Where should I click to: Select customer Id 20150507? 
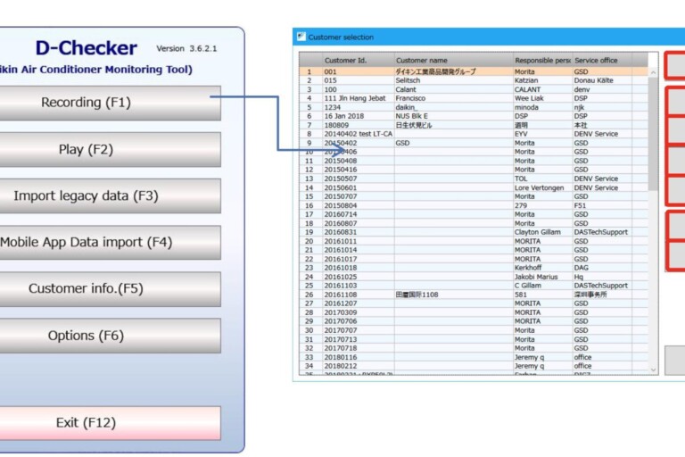pyautogui.click(x=474, y=179)
